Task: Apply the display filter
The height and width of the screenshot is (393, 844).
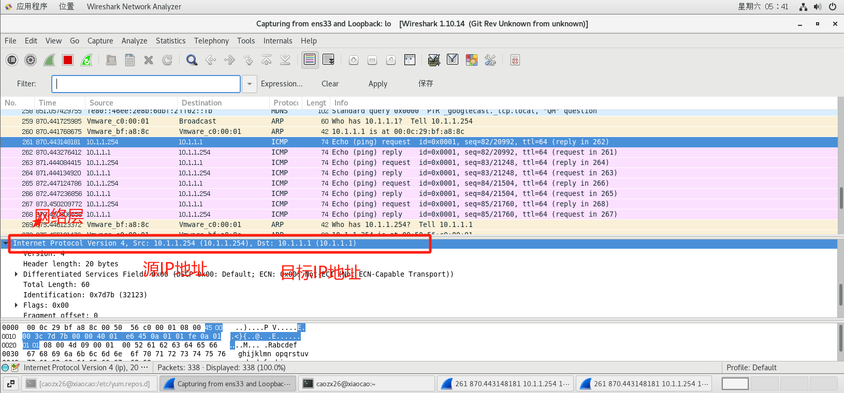Action: (377, 84)
